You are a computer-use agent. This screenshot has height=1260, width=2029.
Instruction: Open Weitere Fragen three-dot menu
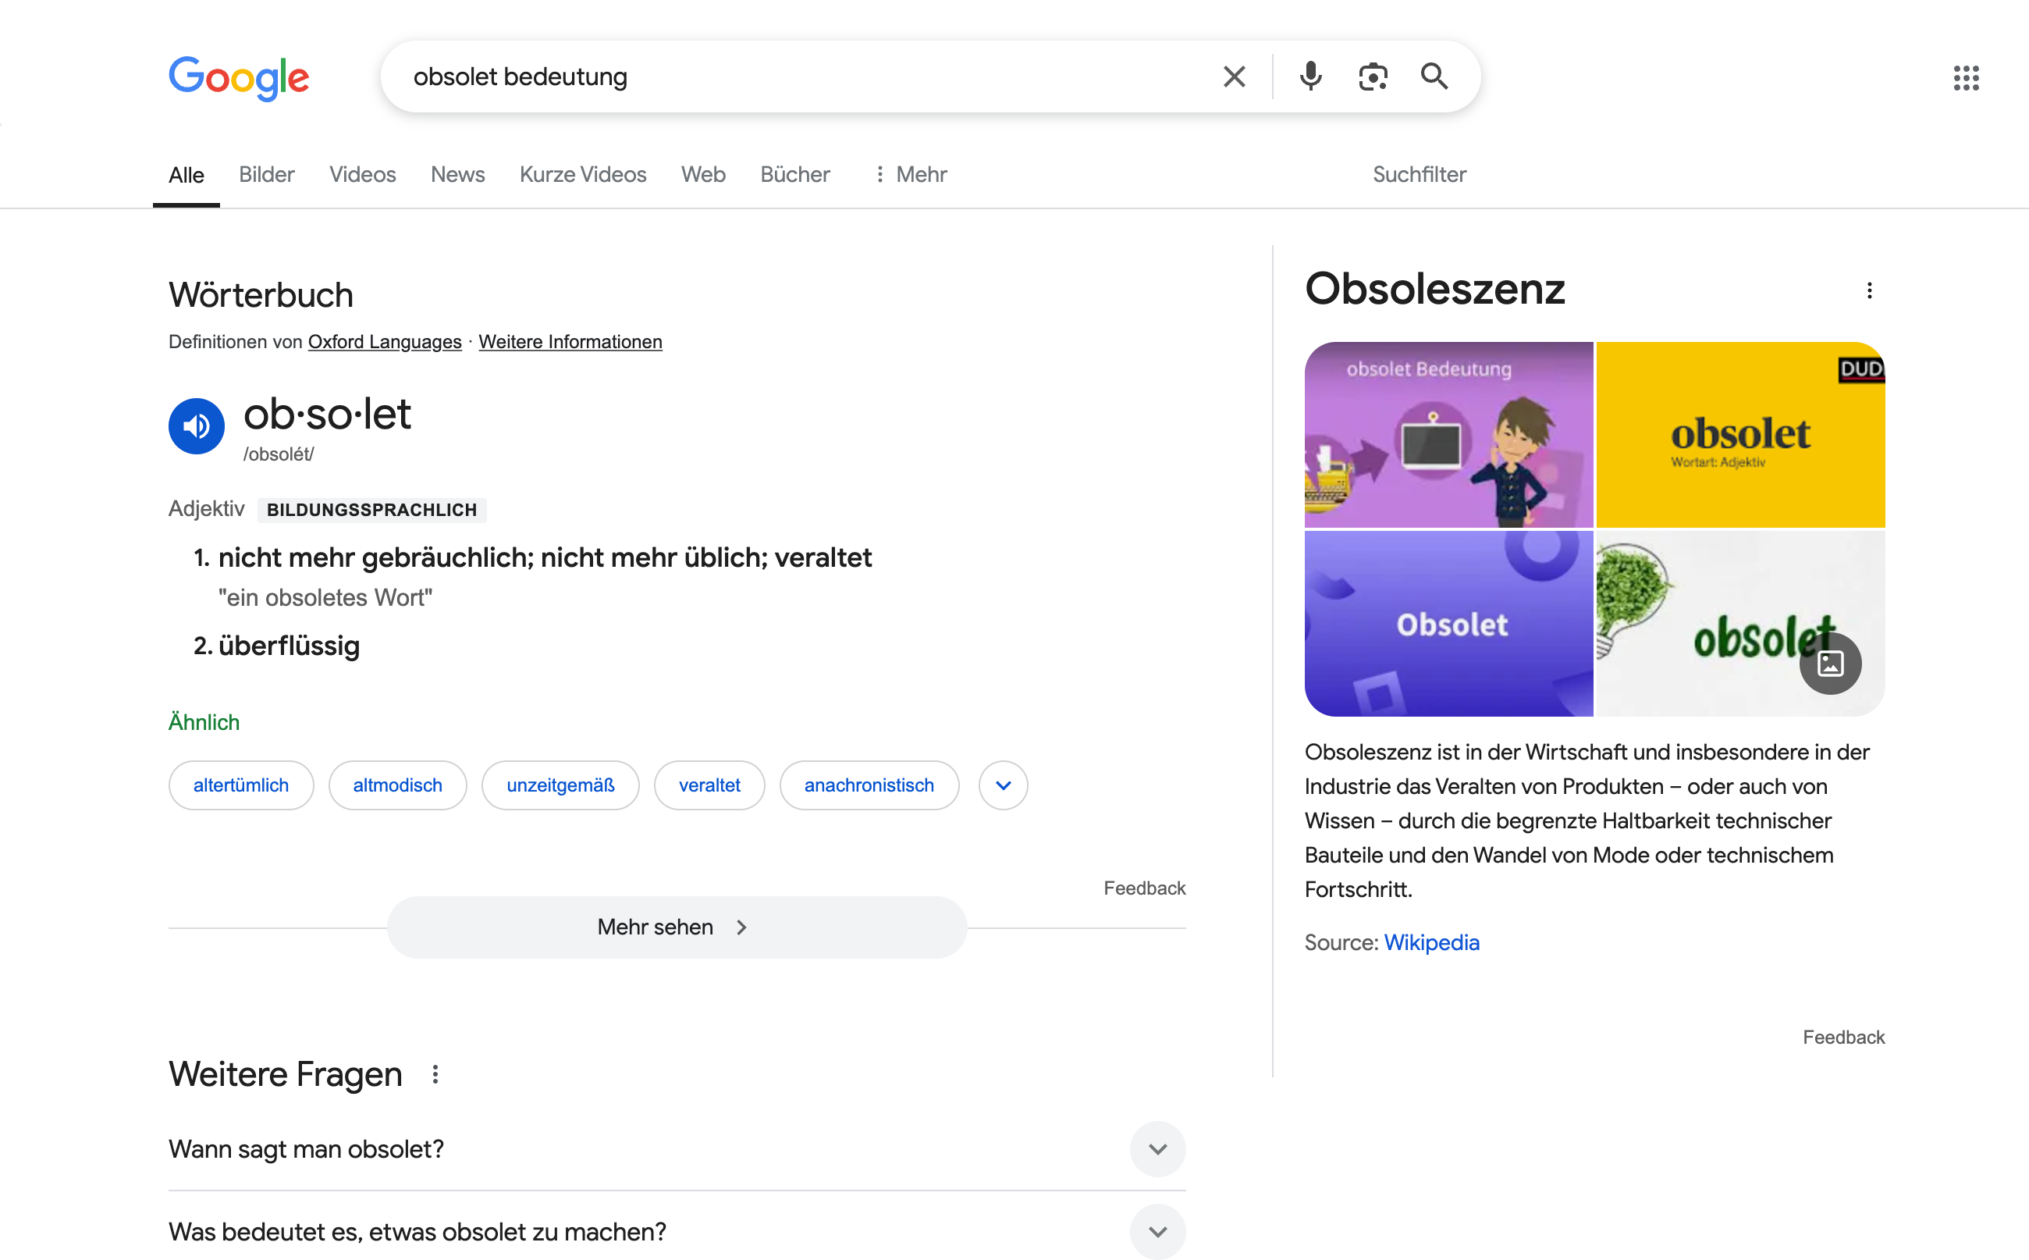pos(435,1074)
